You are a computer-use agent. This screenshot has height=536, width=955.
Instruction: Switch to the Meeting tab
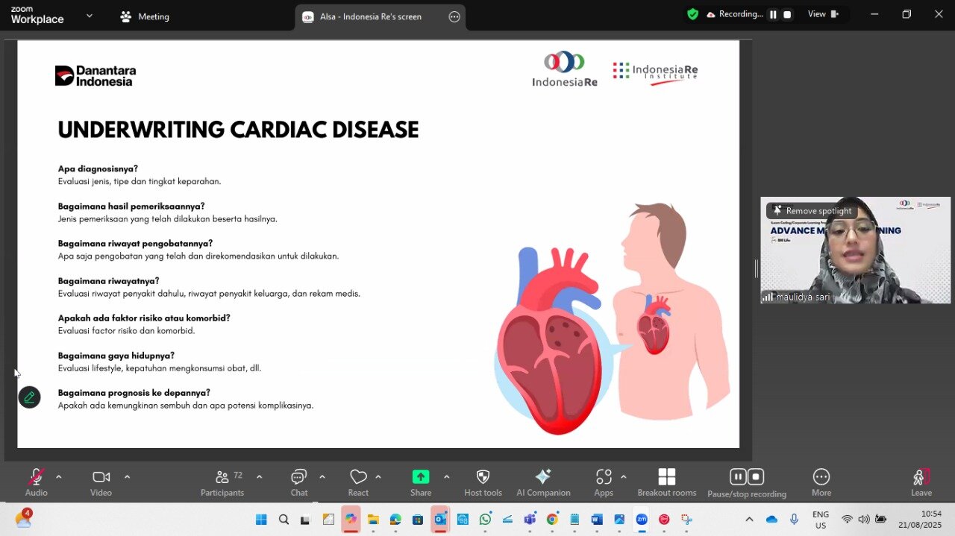tap(145, 16)
